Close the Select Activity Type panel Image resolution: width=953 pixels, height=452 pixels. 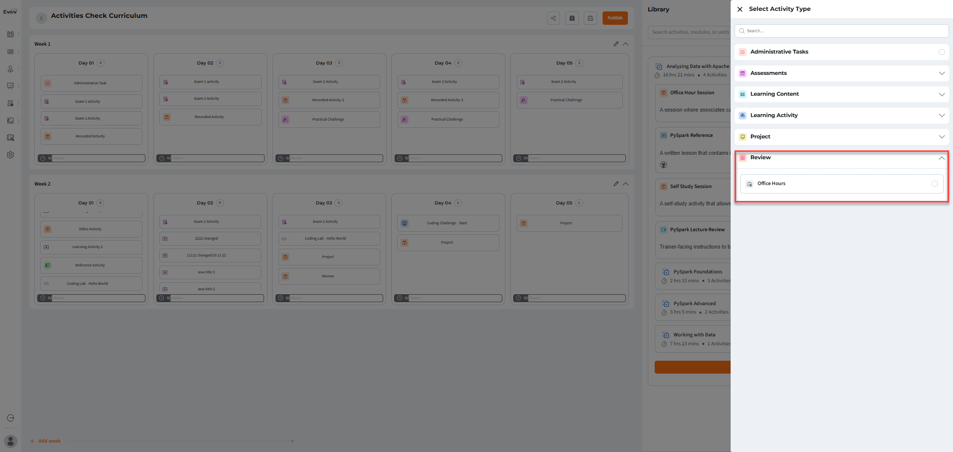(740, 9)
